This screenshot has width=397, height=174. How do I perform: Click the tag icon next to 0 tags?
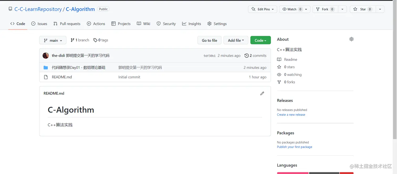(95, 40)
